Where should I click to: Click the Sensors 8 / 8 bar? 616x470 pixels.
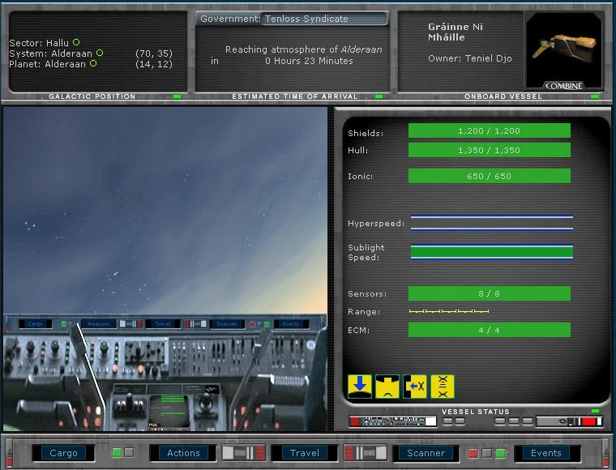point(489,293)
